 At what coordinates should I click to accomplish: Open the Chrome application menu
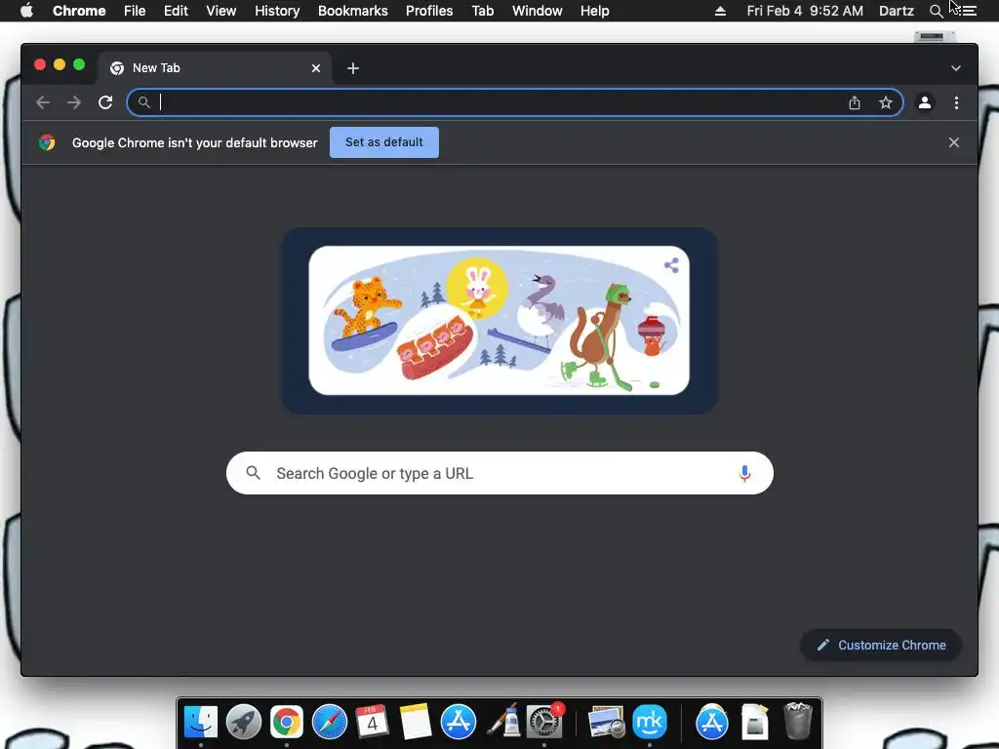tap(79, 11)
